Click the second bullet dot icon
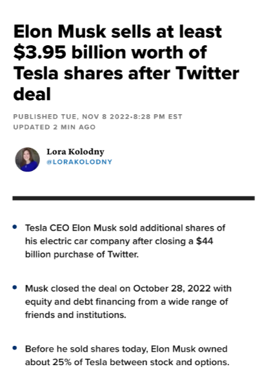 point(15,288)
